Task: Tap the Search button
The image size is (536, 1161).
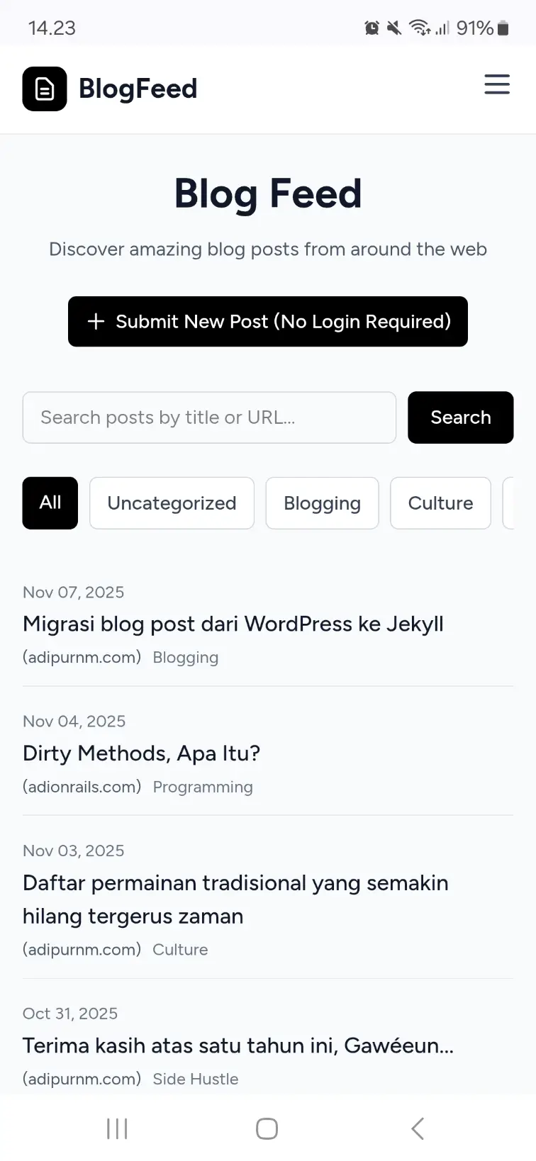Action: [x=460, y=417]
